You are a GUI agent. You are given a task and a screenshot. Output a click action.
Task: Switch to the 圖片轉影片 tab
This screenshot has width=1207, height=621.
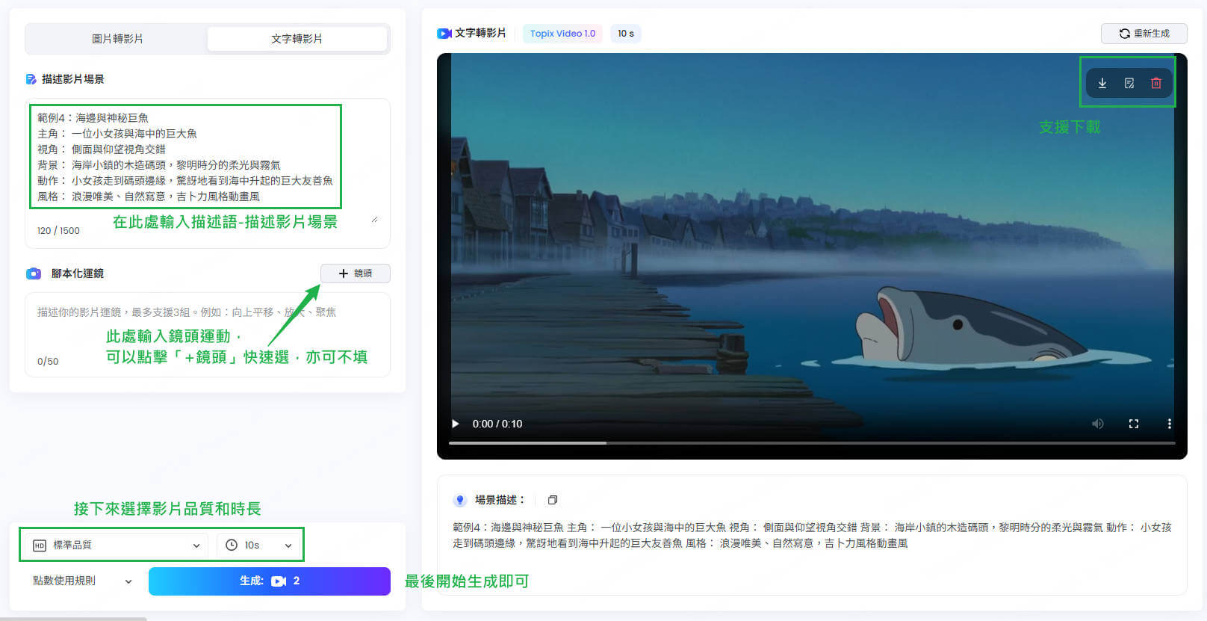[x=117, y=39]
